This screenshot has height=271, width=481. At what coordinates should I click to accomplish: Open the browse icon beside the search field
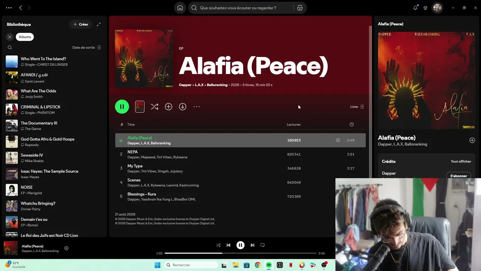300,8
